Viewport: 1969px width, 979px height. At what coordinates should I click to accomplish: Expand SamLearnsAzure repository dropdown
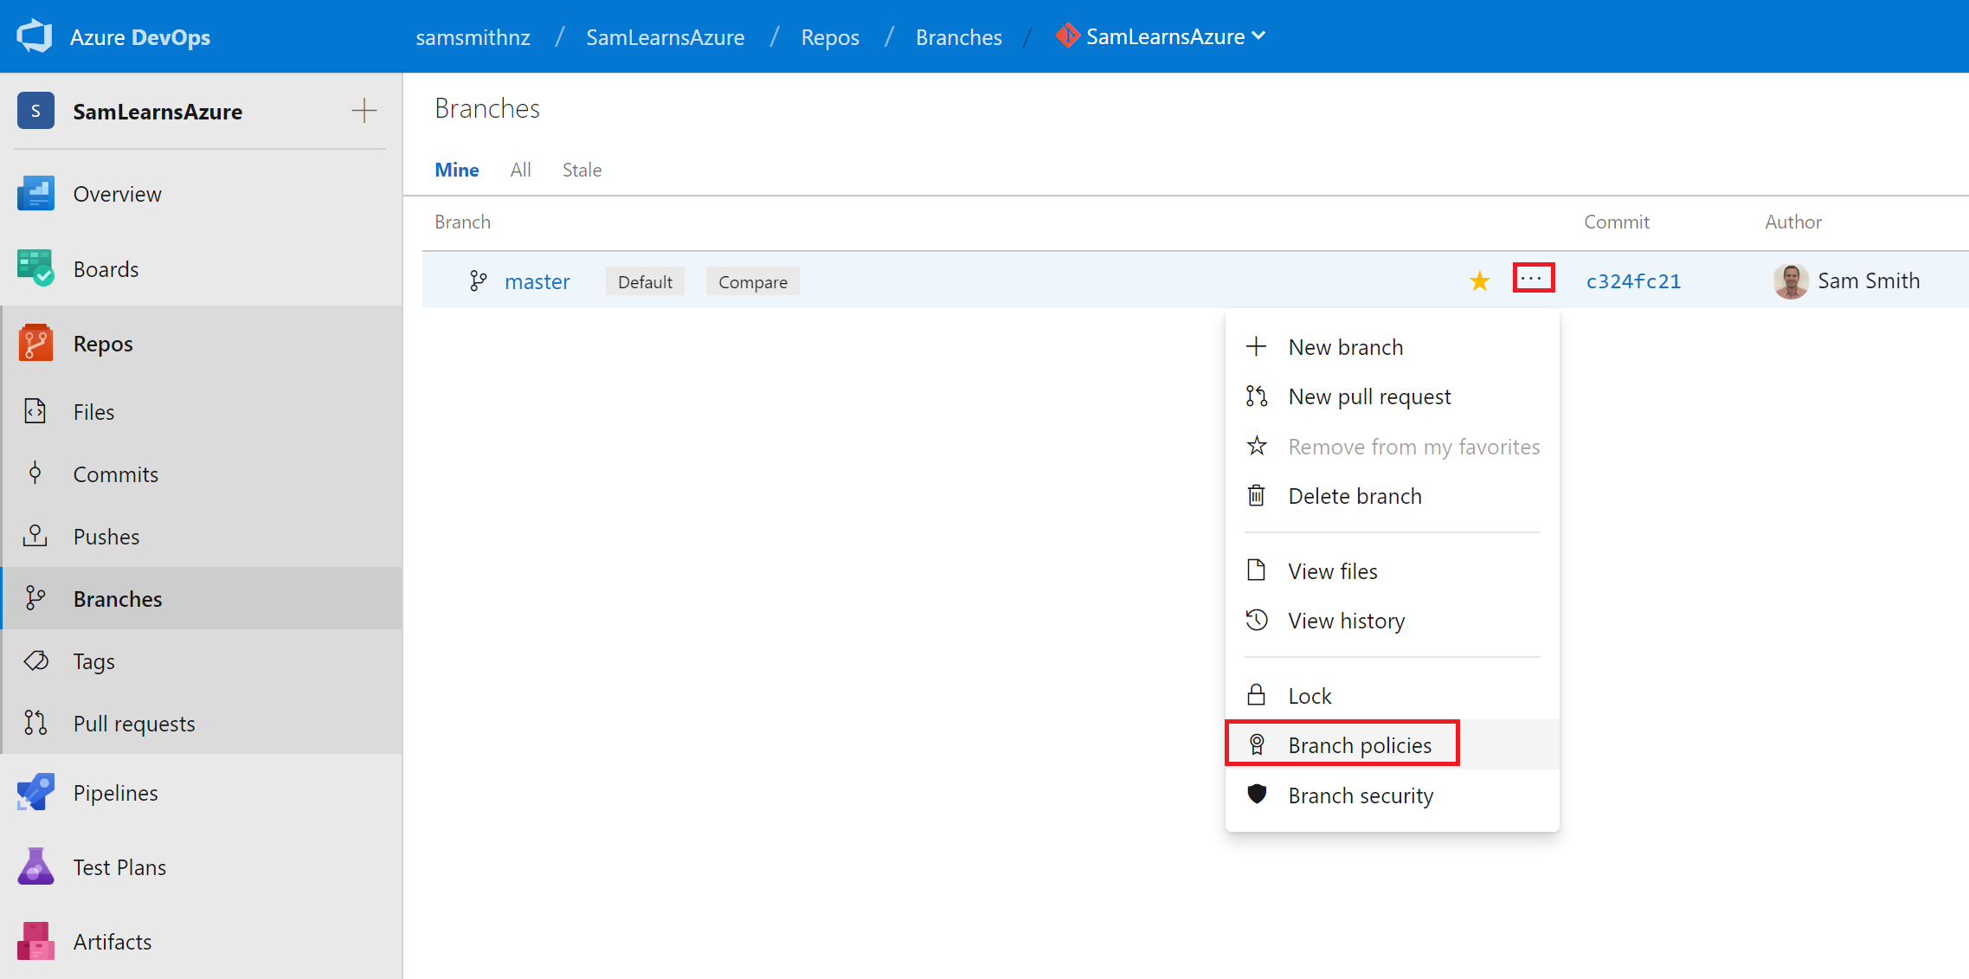point(1258,36)
